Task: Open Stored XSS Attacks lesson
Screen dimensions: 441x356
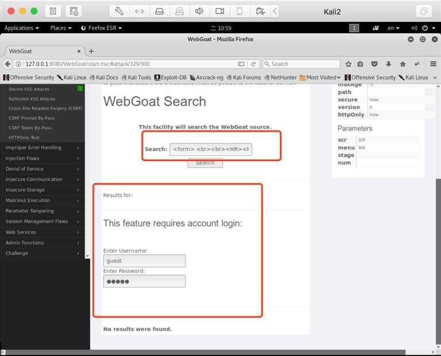Action: pos(29,89)
